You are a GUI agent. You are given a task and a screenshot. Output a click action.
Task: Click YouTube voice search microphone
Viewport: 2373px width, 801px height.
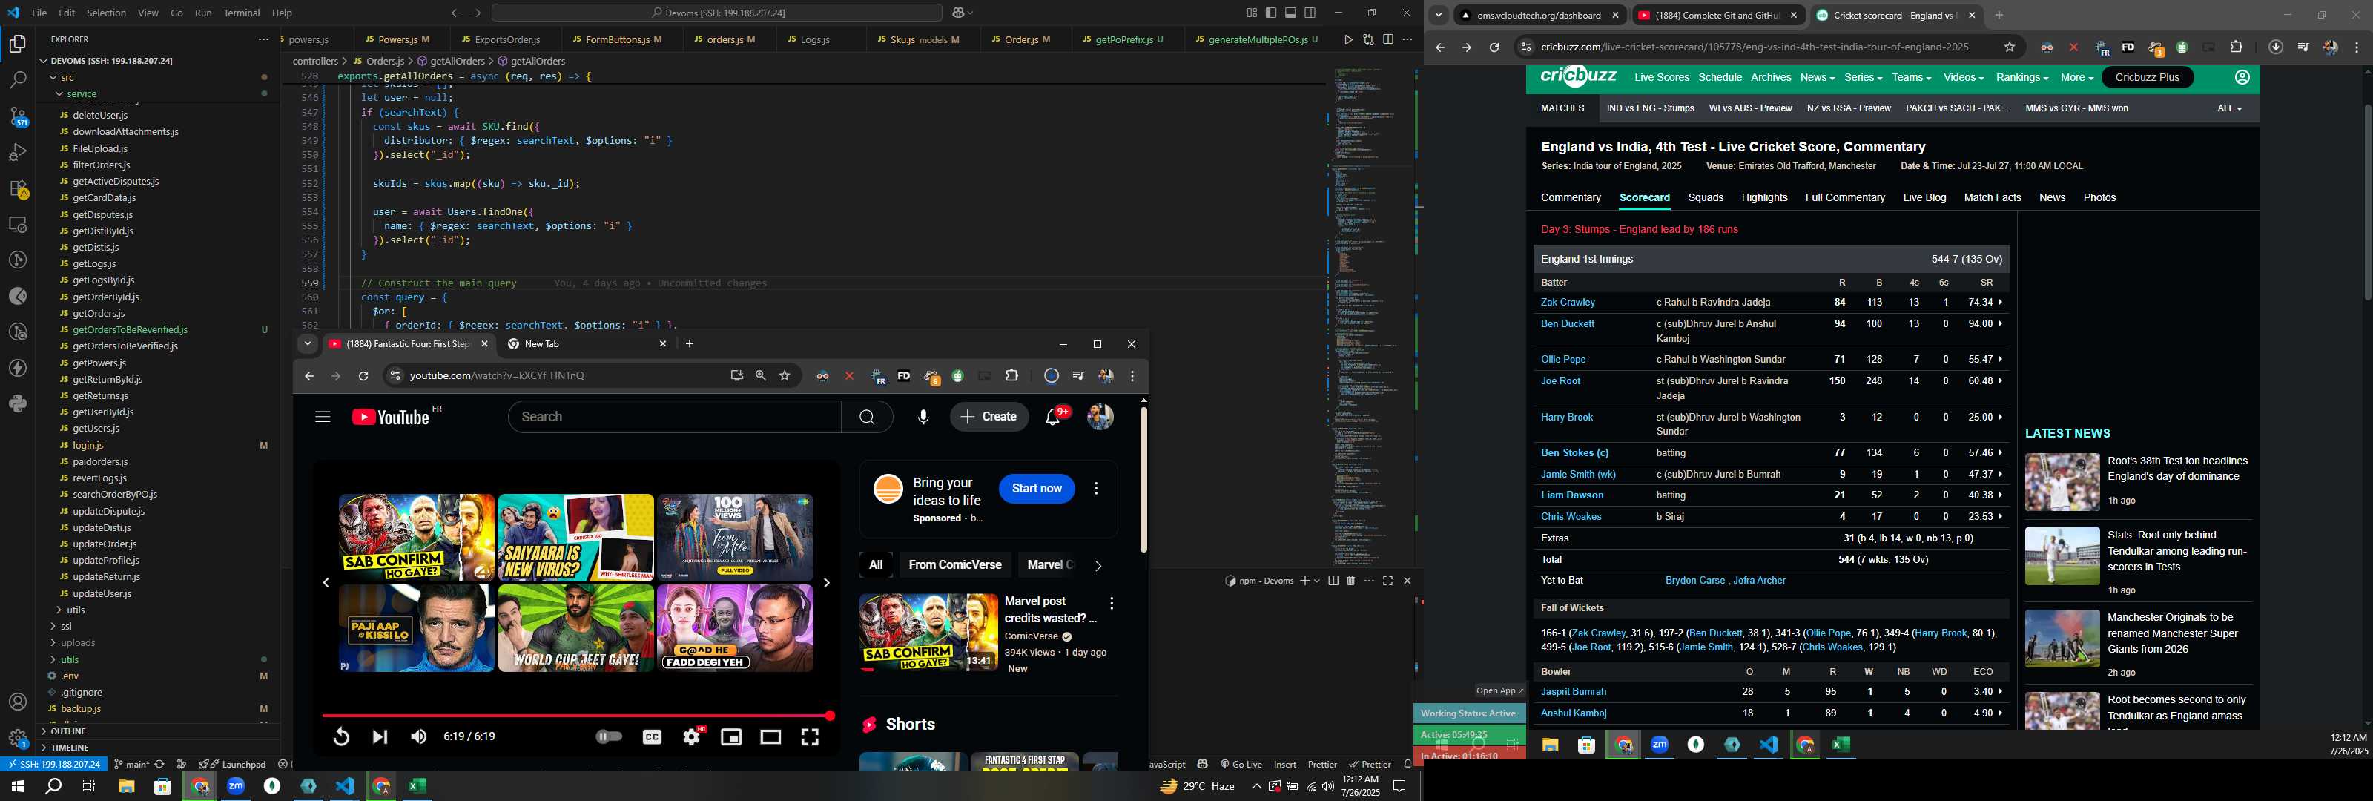click(x=923, y=417)
